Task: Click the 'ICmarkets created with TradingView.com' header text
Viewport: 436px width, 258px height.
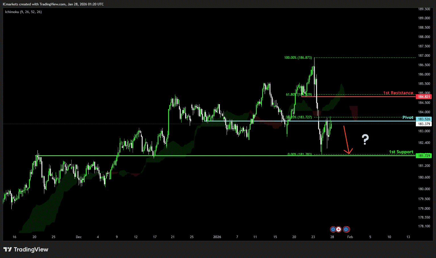Action: 53,4
